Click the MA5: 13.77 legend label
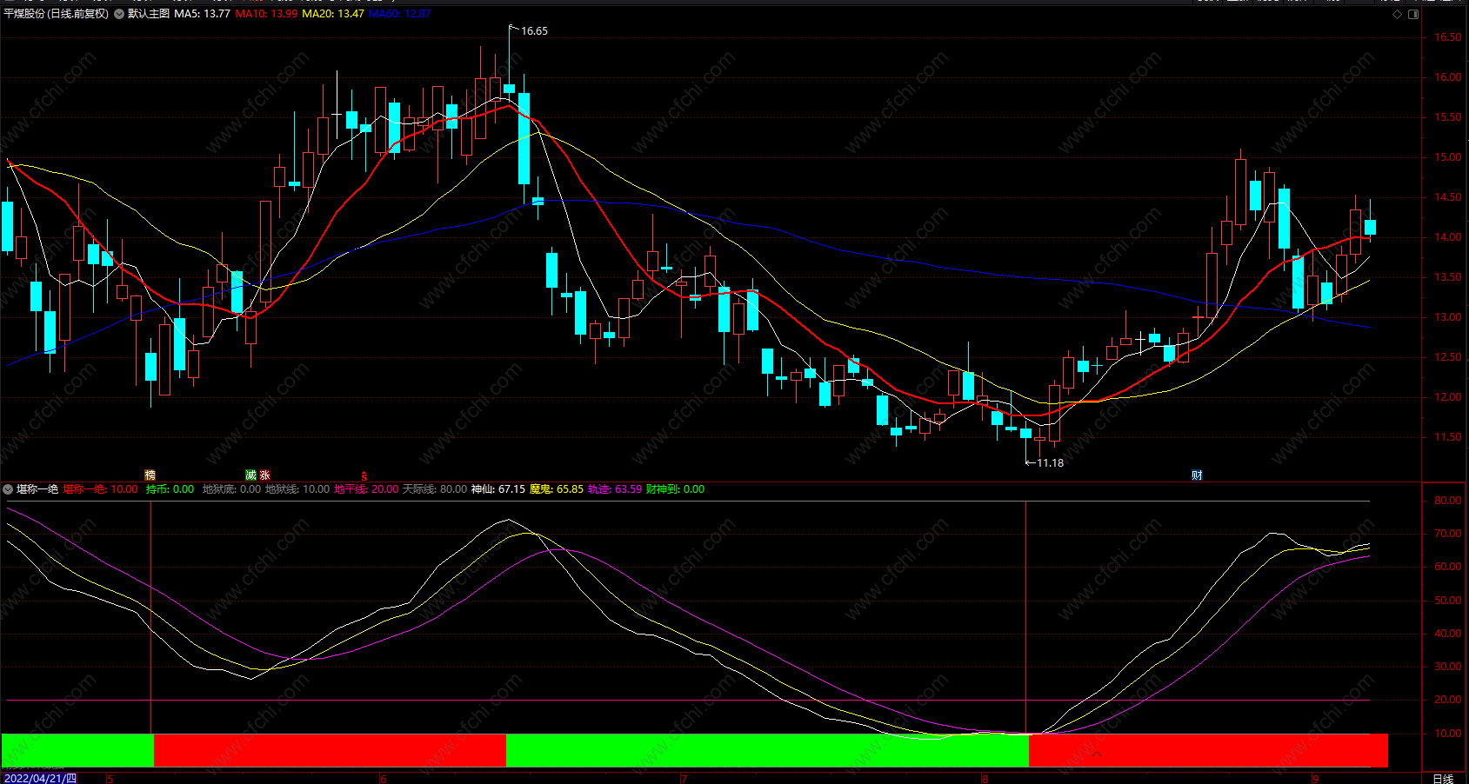 (x=203, y=14)
